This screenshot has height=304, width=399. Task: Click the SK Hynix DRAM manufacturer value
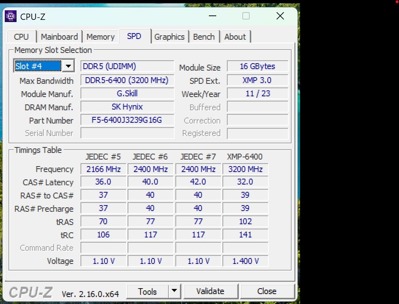click(127, 107)
